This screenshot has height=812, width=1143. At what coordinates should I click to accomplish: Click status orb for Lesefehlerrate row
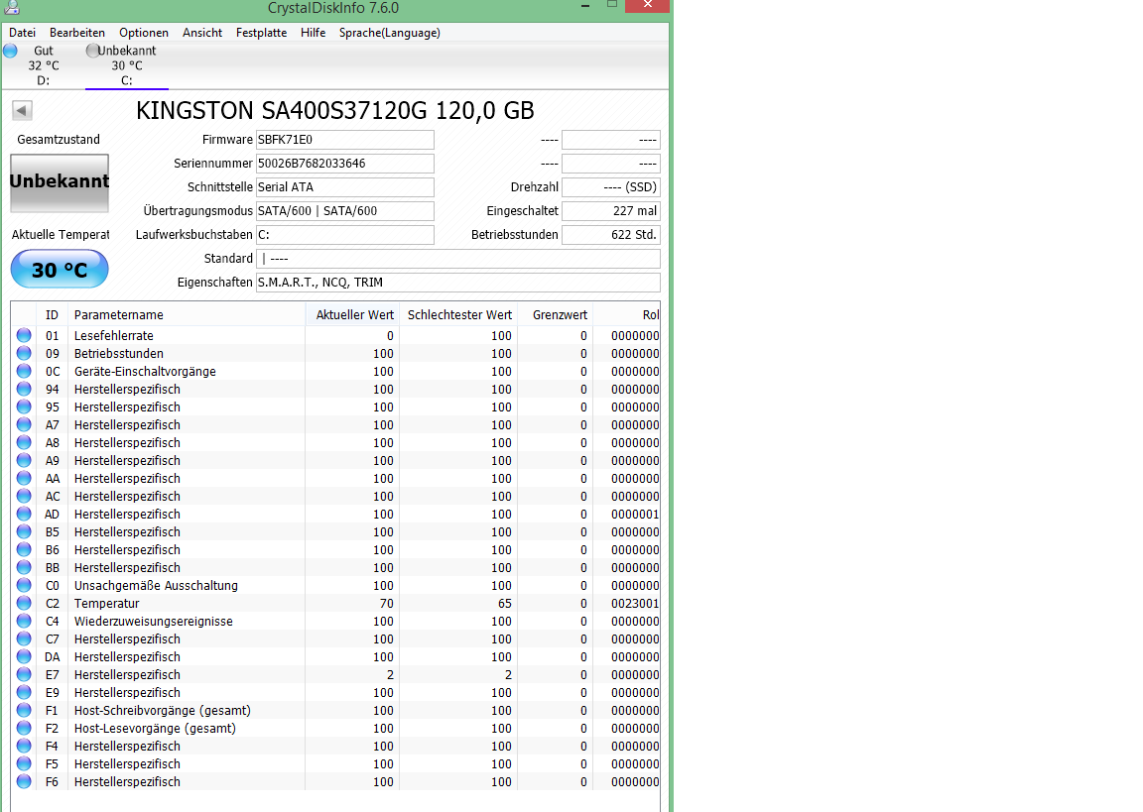(24, 335)
